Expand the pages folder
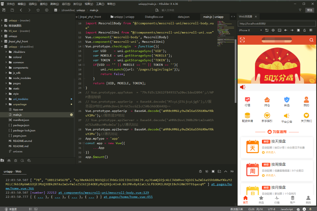 pos(6,83)
